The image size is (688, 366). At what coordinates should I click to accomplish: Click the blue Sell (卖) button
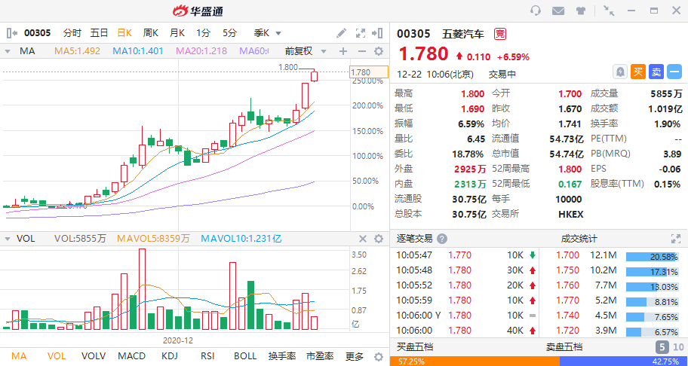tap(656, 72)
